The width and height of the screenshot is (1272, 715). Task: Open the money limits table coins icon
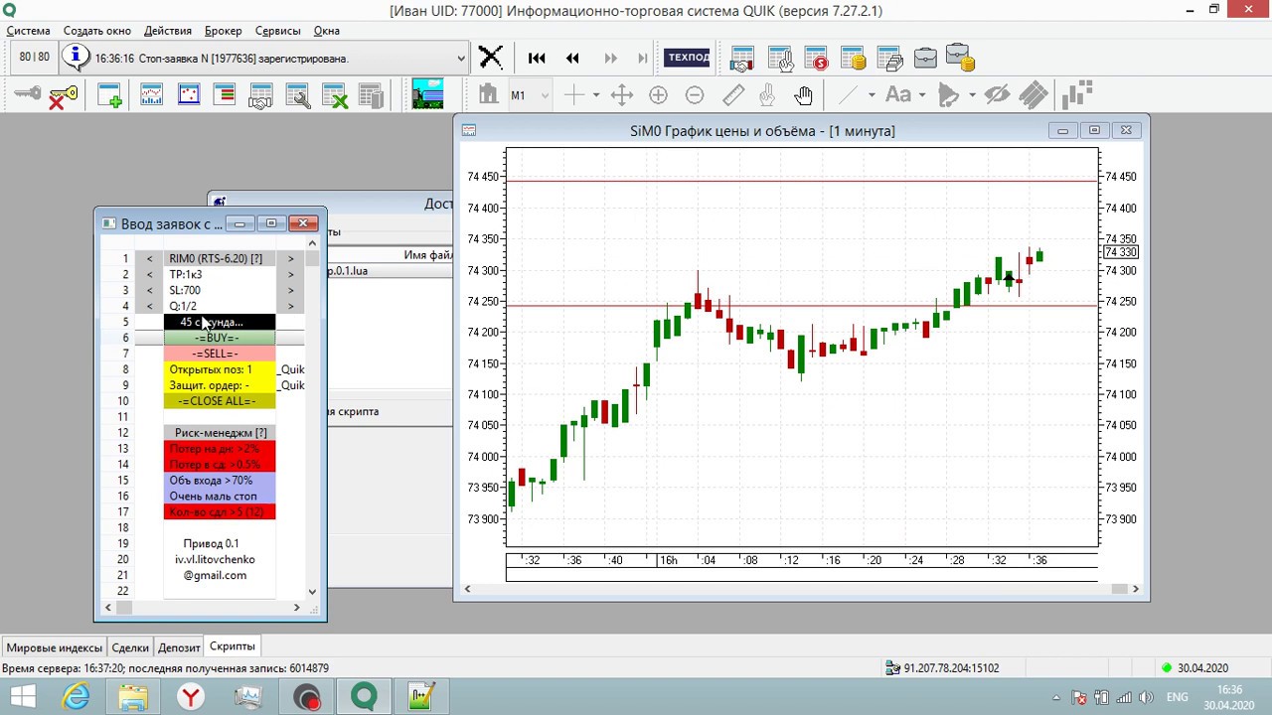(853, 58)
